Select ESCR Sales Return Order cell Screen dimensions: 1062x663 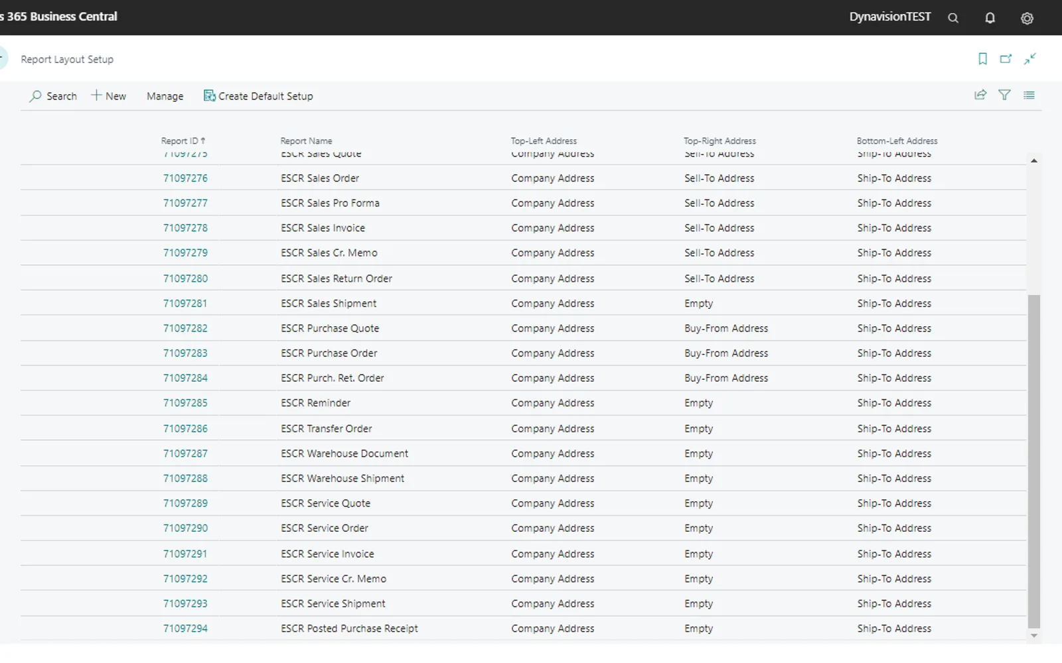pyautogui.click(x=337, y=278)
